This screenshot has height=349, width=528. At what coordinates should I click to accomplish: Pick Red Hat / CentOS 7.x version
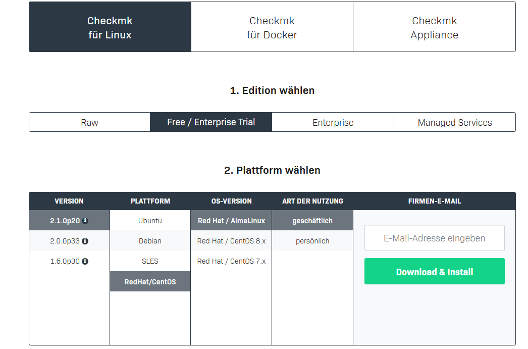pos(231,261)
